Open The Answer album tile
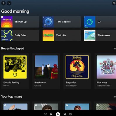The height and width of the screenshot is (116, 116). 100,35
